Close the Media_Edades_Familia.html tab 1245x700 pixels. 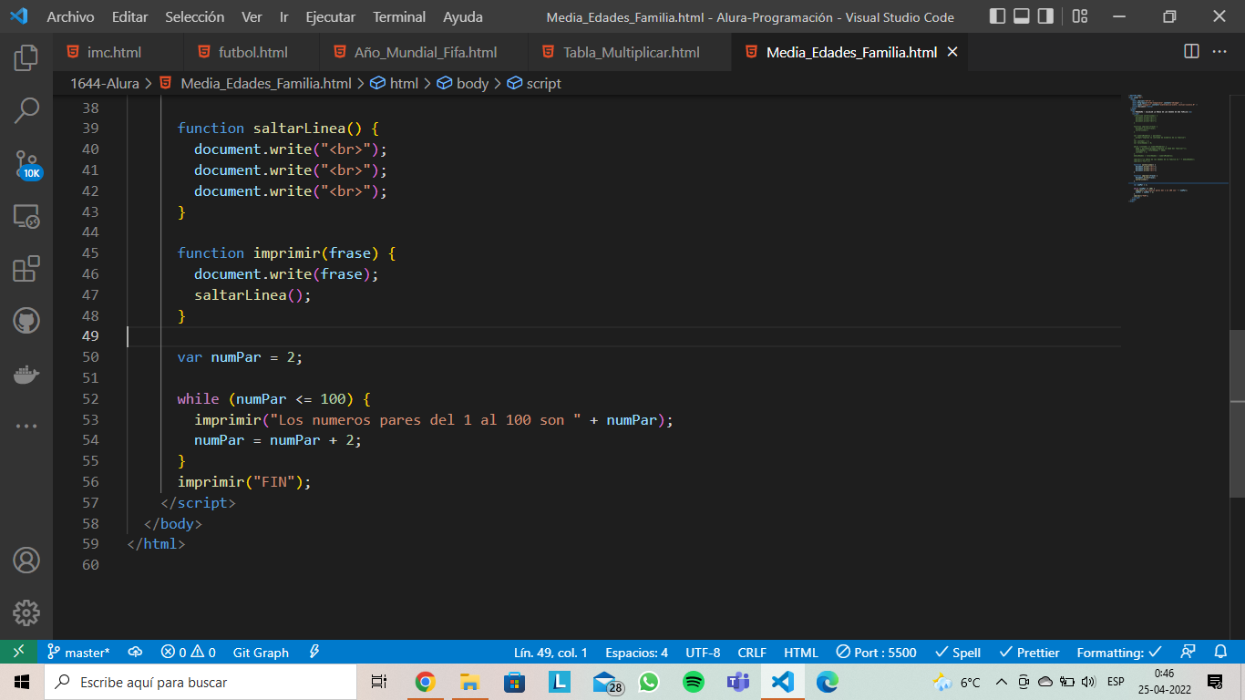[x=952, y=52]
